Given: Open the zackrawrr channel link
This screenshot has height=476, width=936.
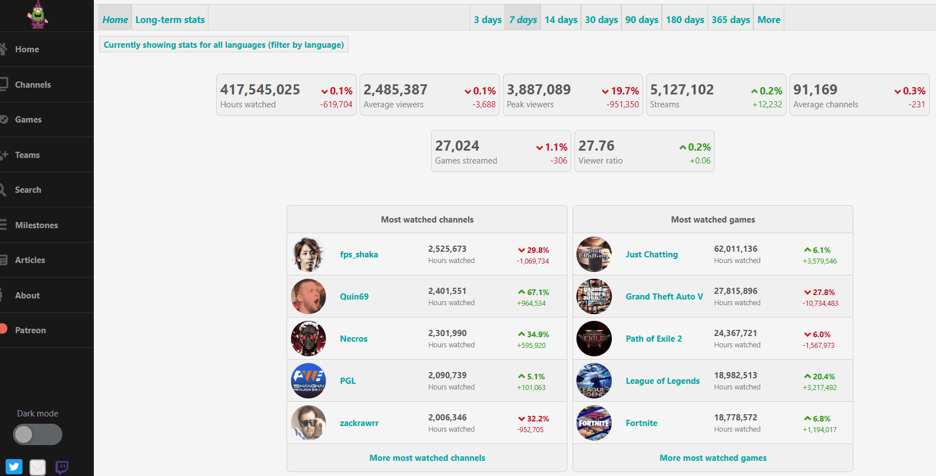Looking at the screenshot, I should click(x=359, y=423).
